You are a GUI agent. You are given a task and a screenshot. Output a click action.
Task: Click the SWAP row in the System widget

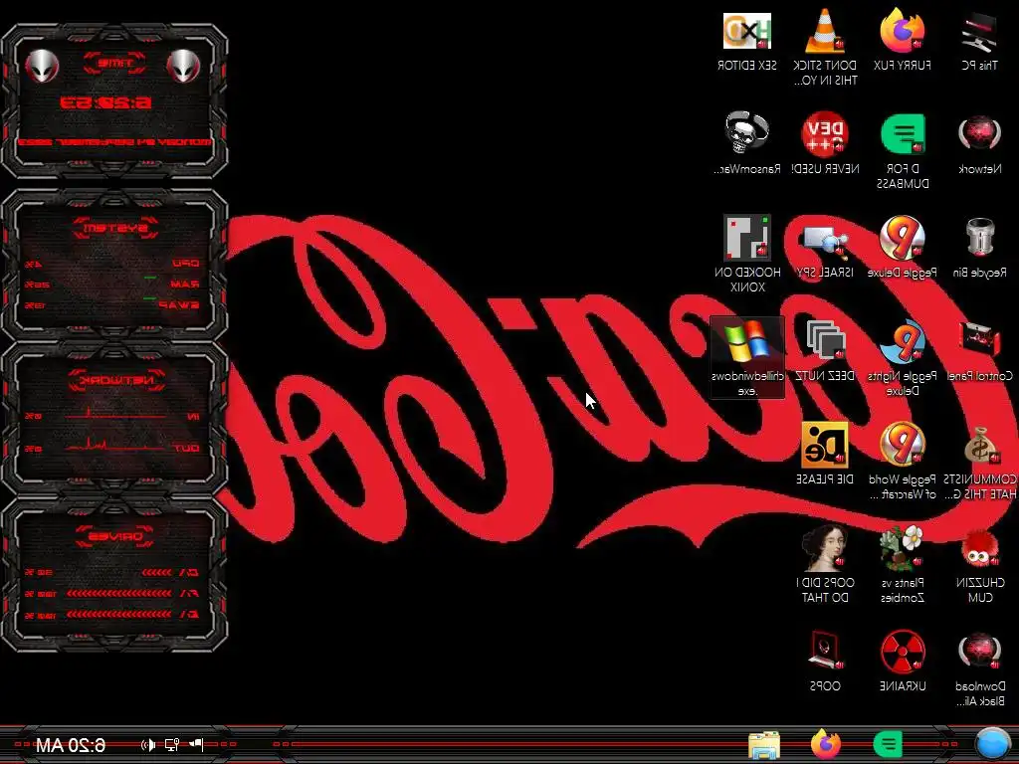tap(111, 304)
